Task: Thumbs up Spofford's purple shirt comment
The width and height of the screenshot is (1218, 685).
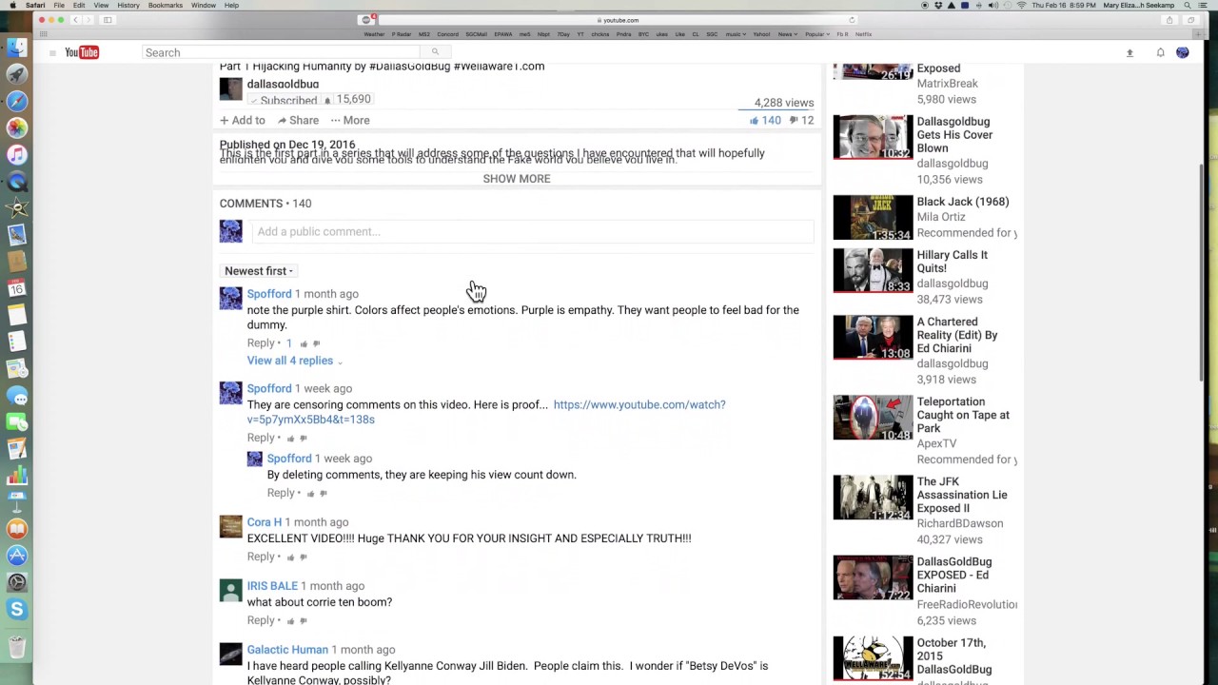Action: 304,343
